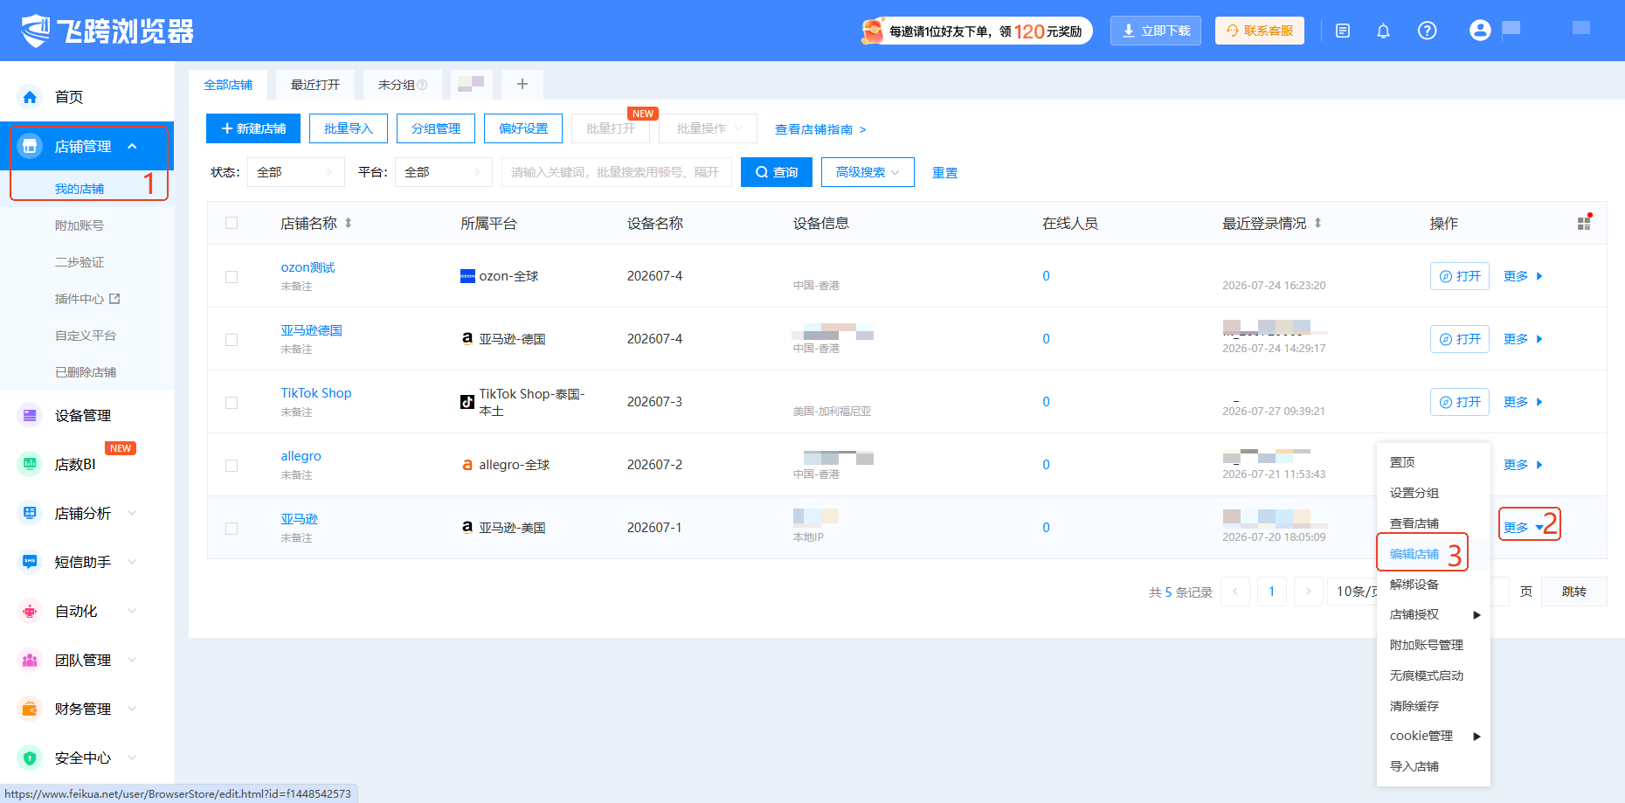Focus the keyword search input field

pos(616,172)
